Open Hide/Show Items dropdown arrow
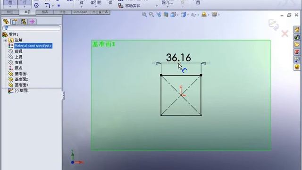 pyautogui.click(x=198, y=15)
